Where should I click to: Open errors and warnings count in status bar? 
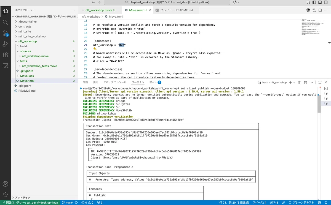(x=87, y=203)
